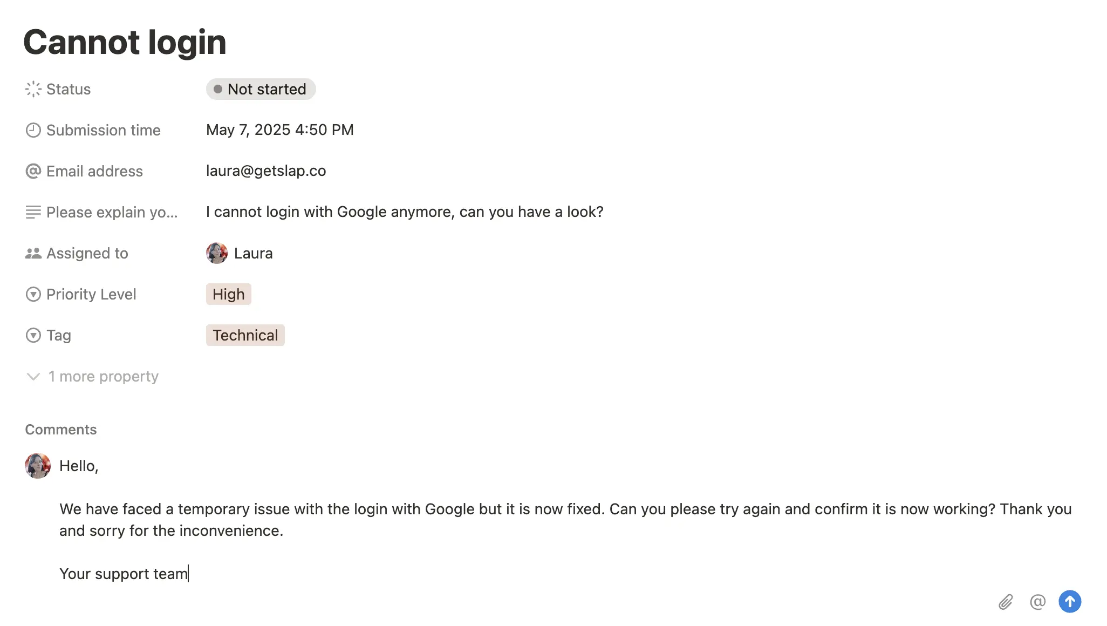1107x626 pixels.
Task: Click the Email address @ property icon
Action: pyautogui.click(x=33, y=171)
